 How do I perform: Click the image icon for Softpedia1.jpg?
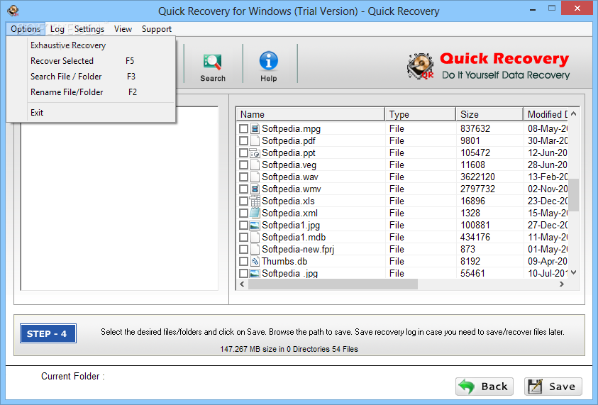(255, 226)
